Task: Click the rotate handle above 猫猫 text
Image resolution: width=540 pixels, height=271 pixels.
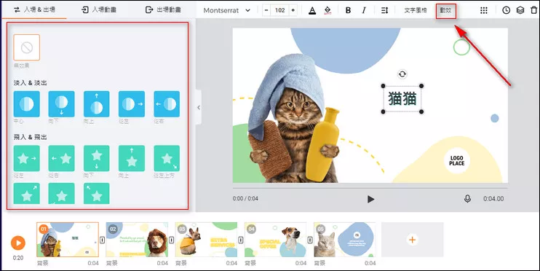Action: [402, 74]
